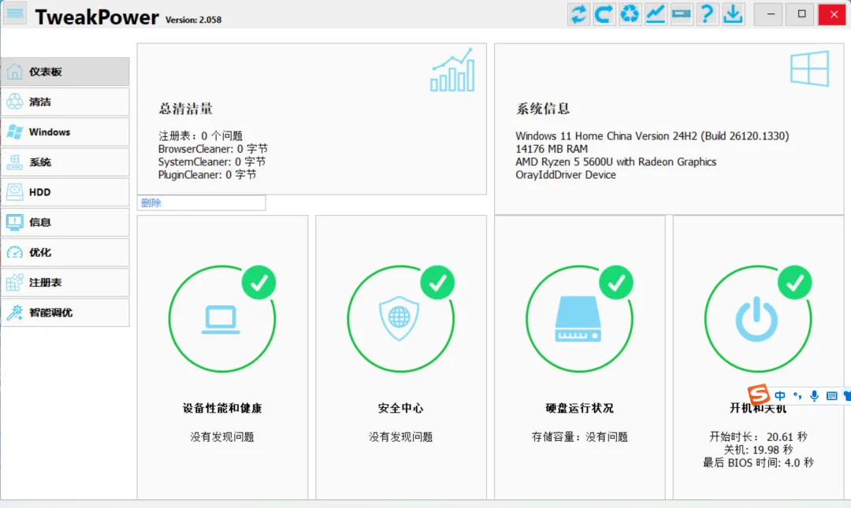Click the Windows 11 Home China Version line

[x=652, y=135]
